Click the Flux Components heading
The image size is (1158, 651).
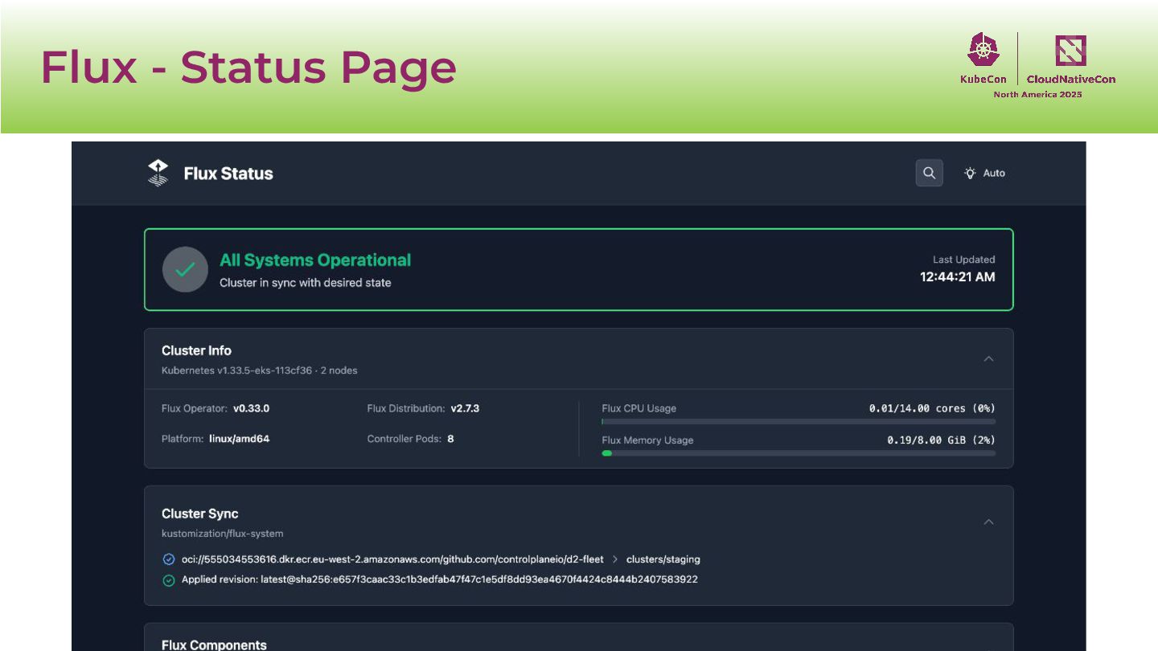click(214, 645)
